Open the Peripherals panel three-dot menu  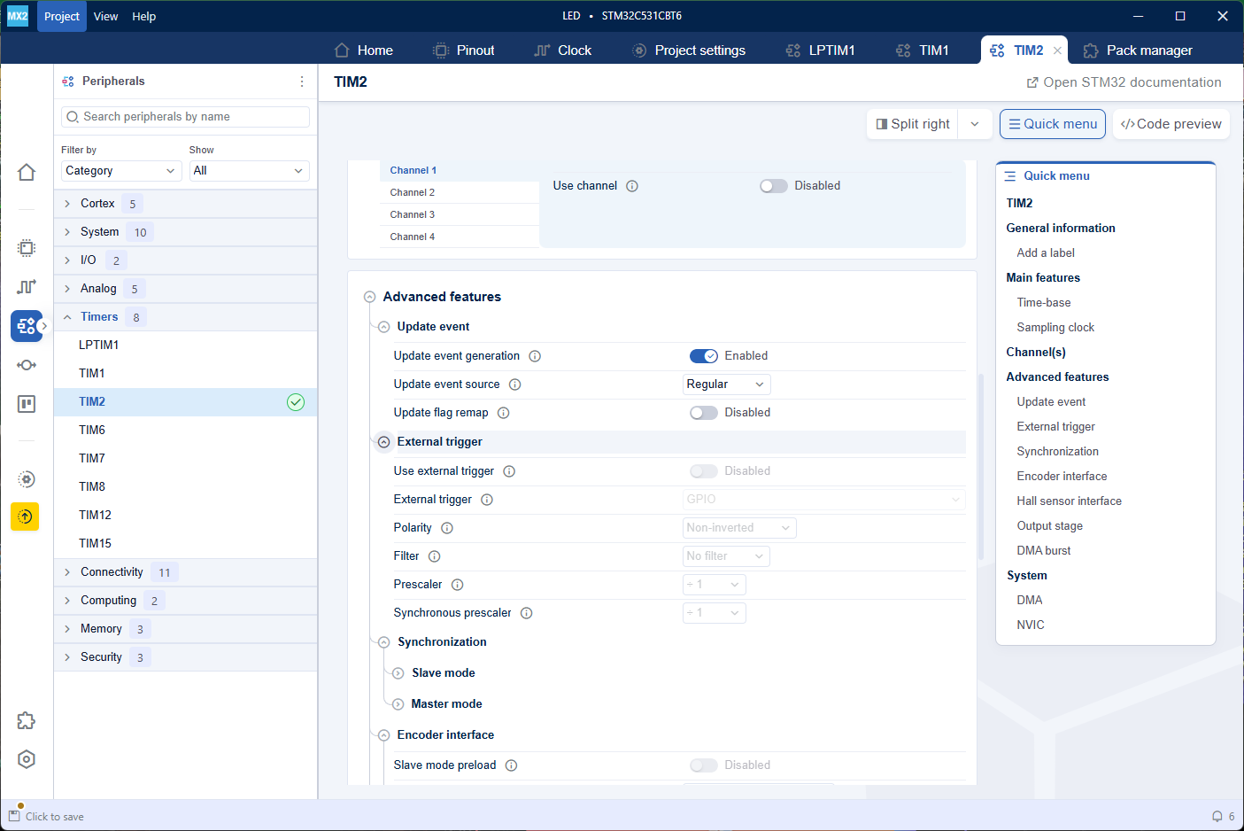tap(302, 82)
